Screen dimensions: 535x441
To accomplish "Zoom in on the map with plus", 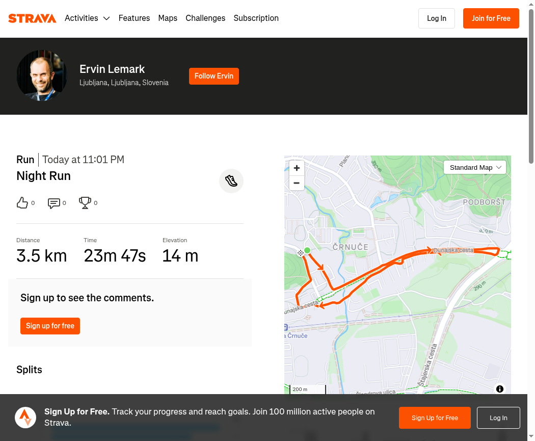I will point(297,168).
